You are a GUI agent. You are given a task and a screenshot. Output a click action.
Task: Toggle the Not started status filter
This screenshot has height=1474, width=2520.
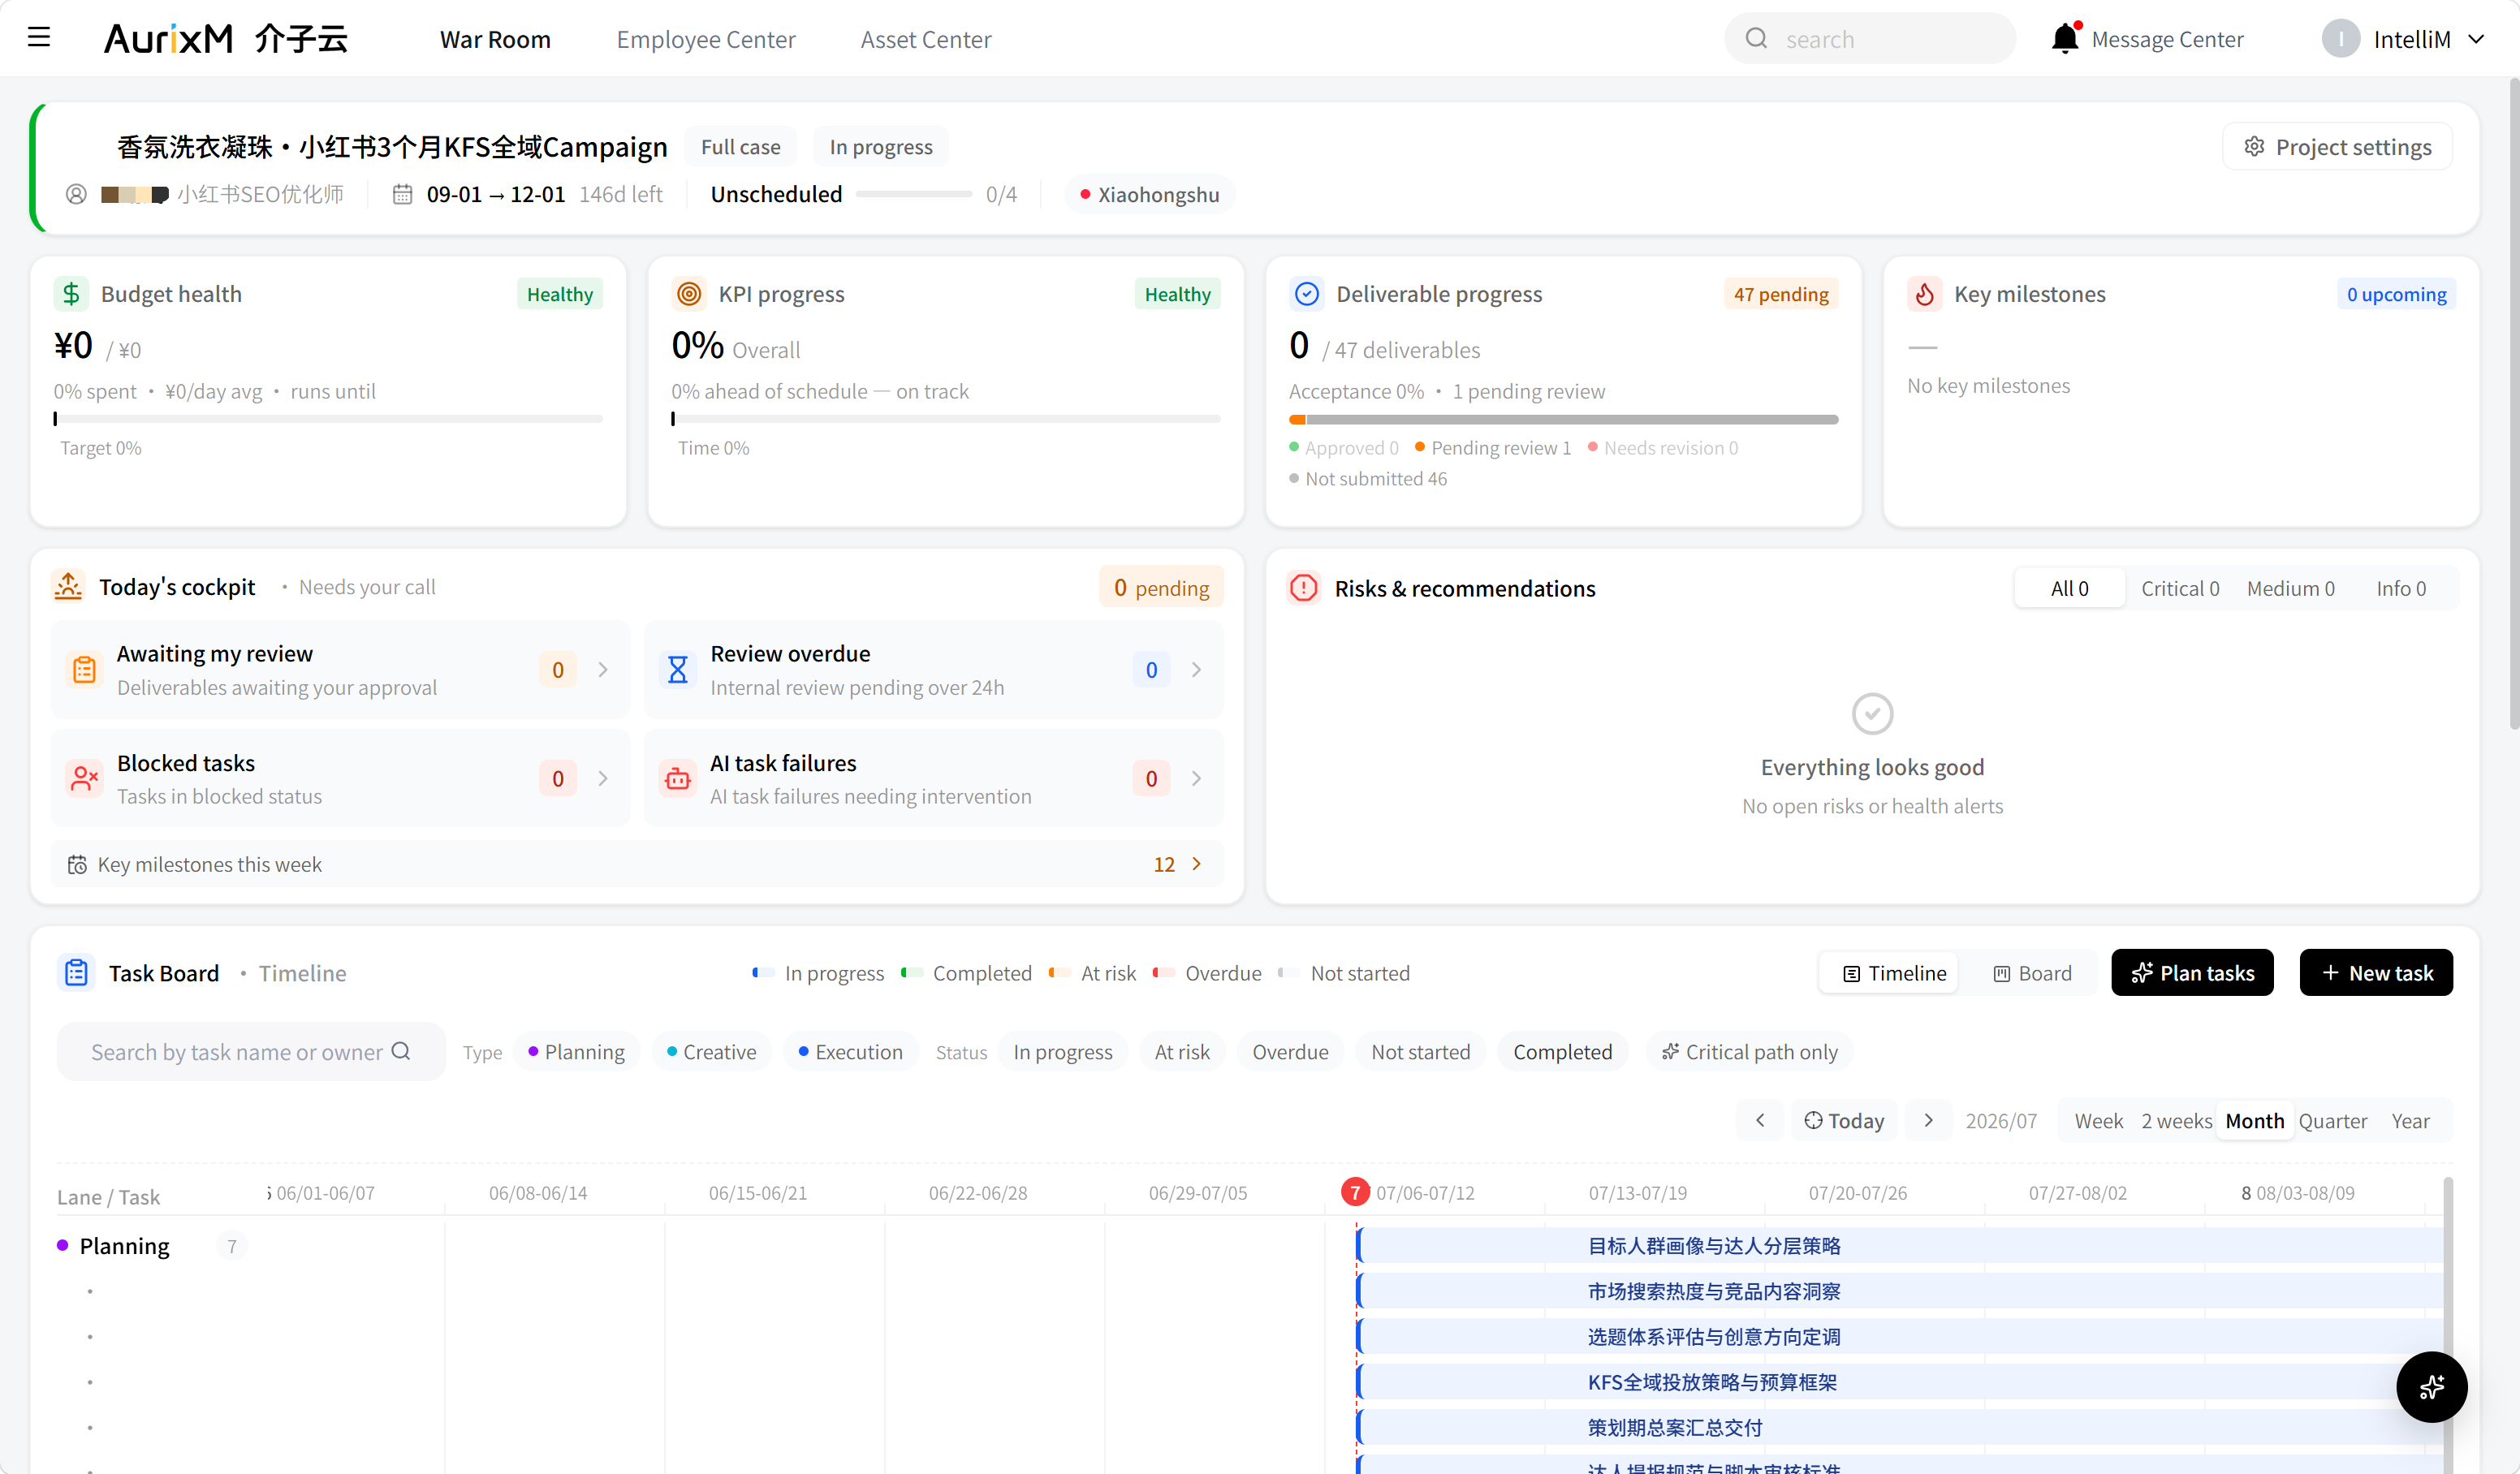(1421, 1052)
